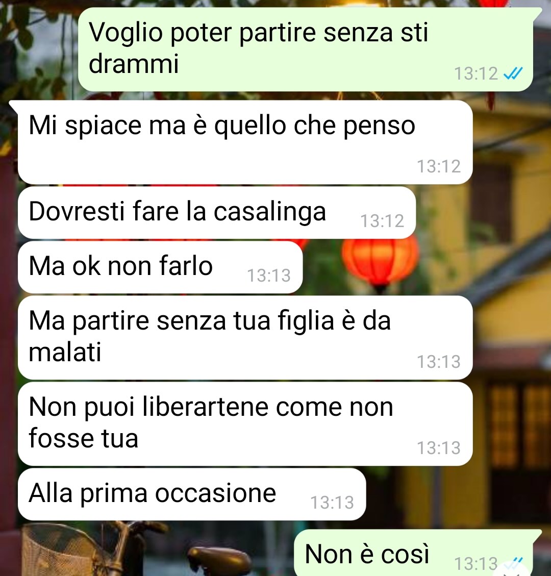
Task: Tap the 'Dovresti fare la casalinga' message bubble
Action: [217, 212]
